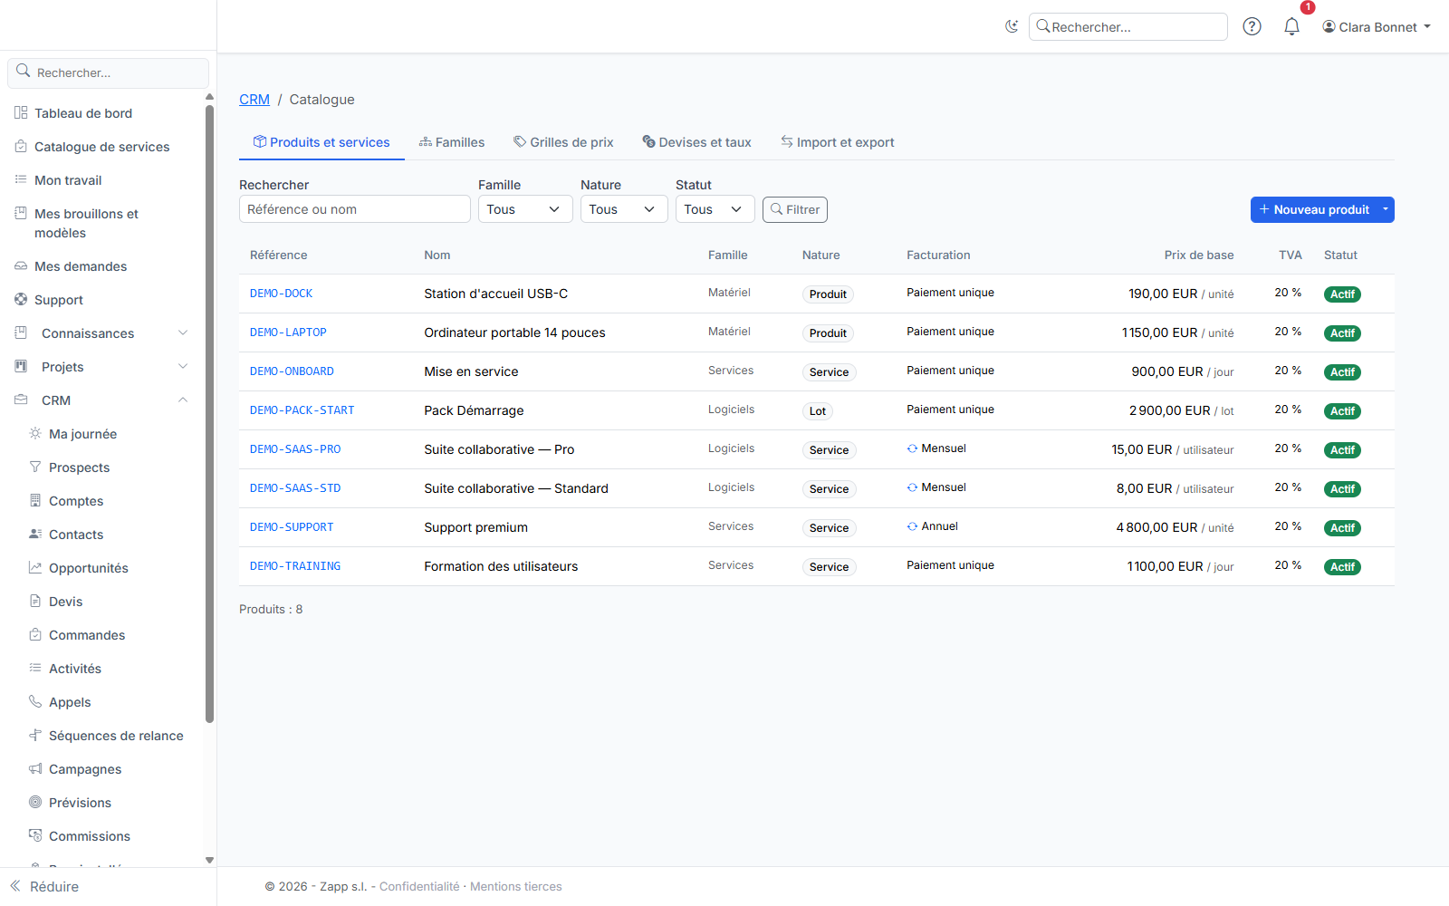Screen dimensions: 1449x906
Task: Click the Contacts people icon
Action: (x=35, y=534)
